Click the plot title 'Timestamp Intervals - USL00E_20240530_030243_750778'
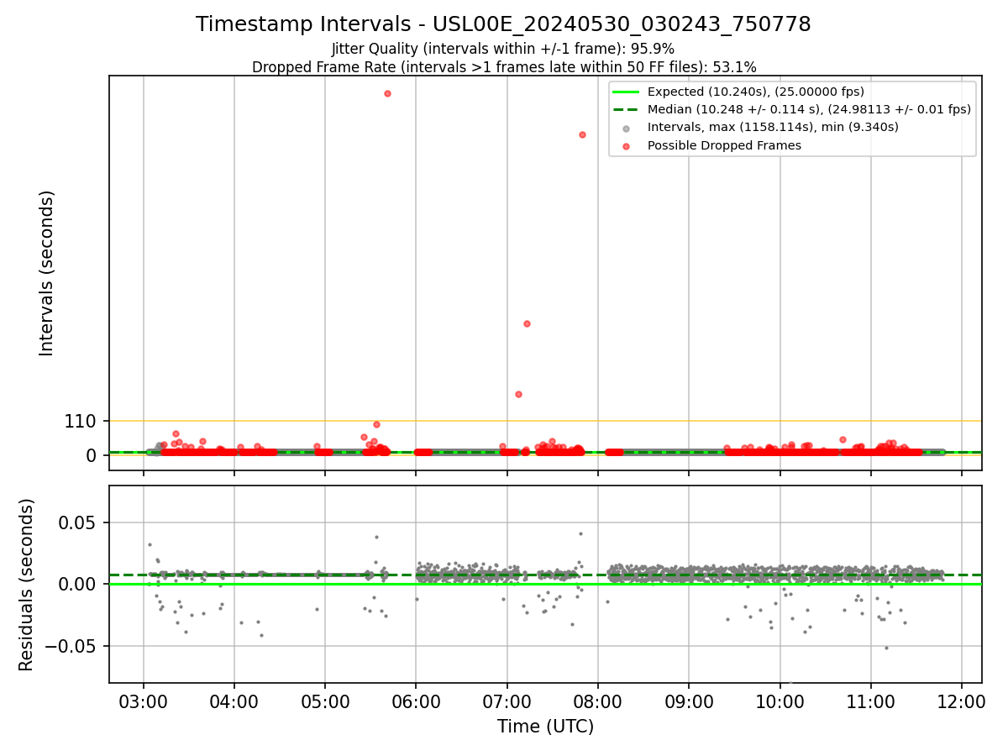 (x=503, y=24)
